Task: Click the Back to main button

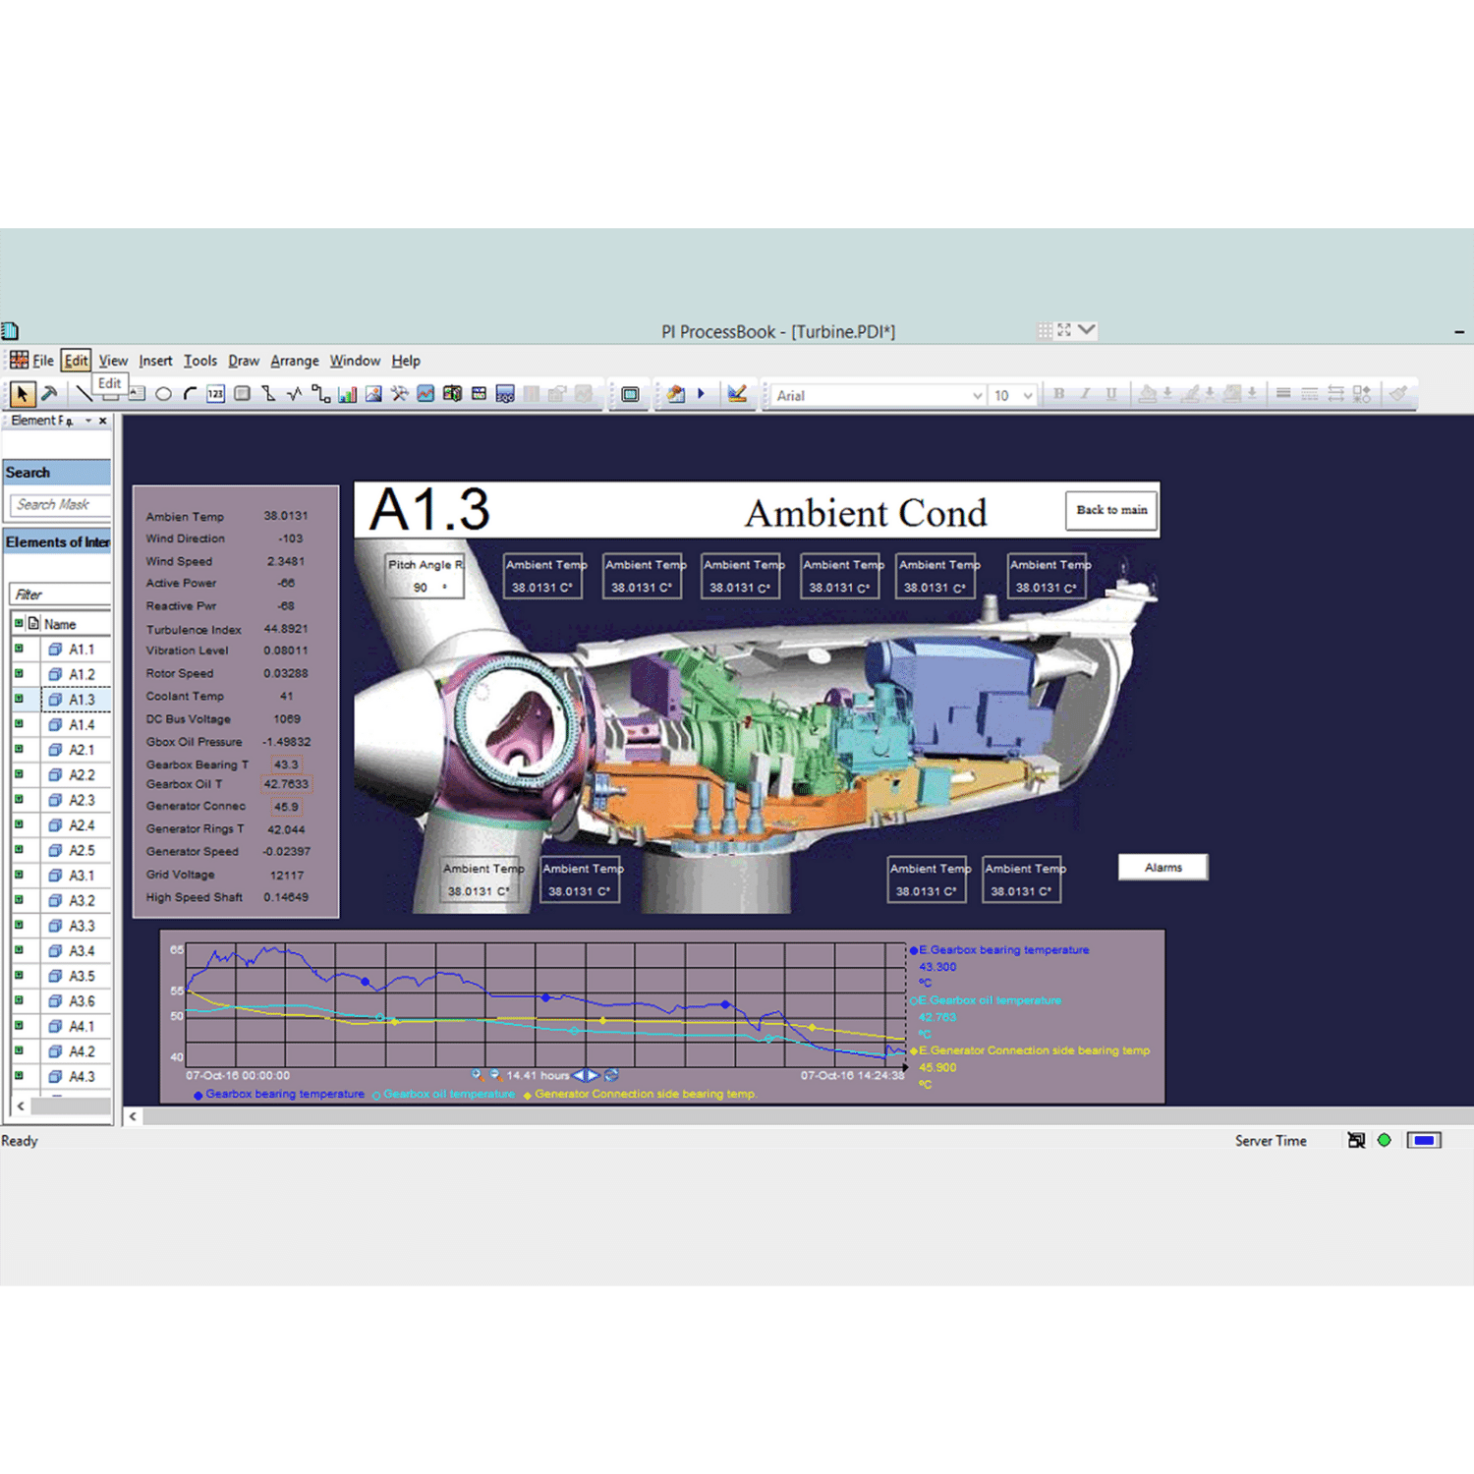Action: point(1111,510)
